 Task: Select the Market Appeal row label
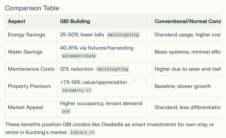tap(25, 107)
